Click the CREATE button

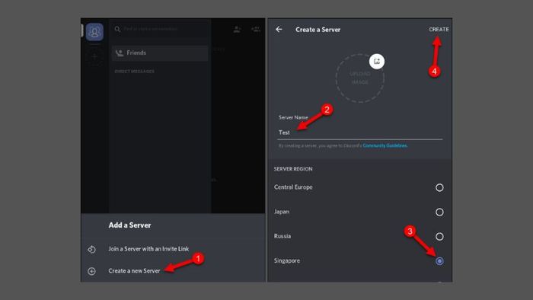(439, 30)
